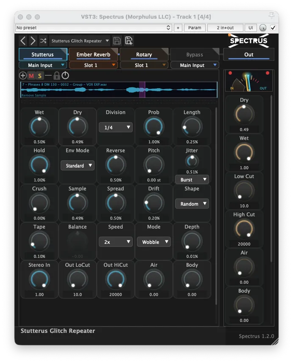293x363 pixels.
Task: Click the add sample plus icon
Action: click(x=23, y=75)
